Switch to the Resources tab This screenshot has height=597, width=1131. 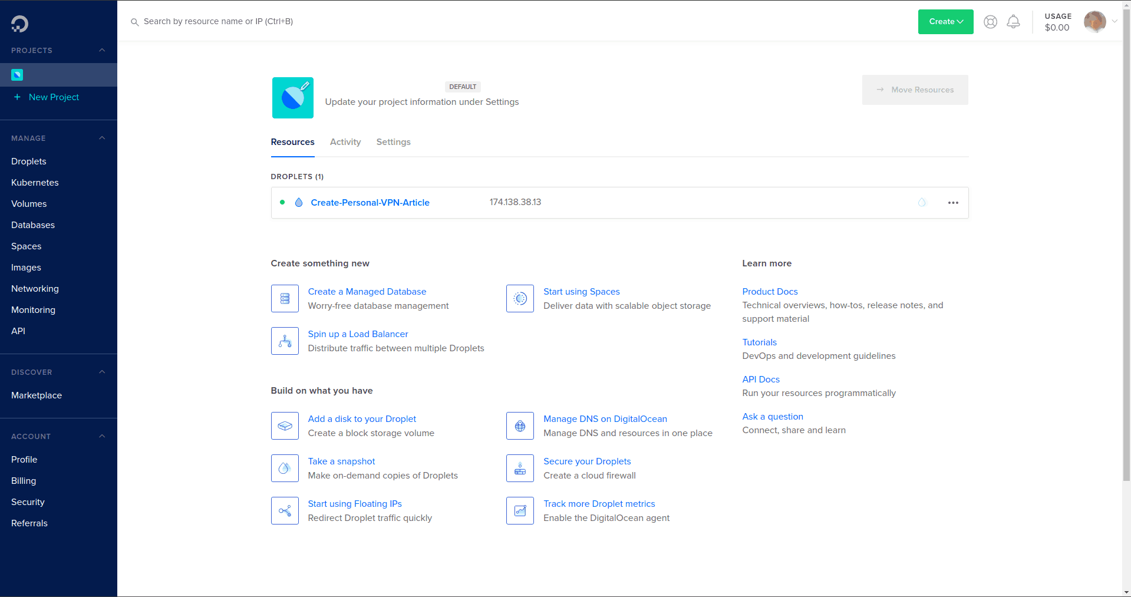point(292,142)
